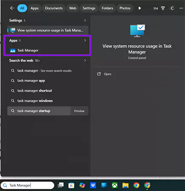The image size is (185, 191).
Task: Click the taskbar search magnifier icon
Action: click(x=5, y=185)
